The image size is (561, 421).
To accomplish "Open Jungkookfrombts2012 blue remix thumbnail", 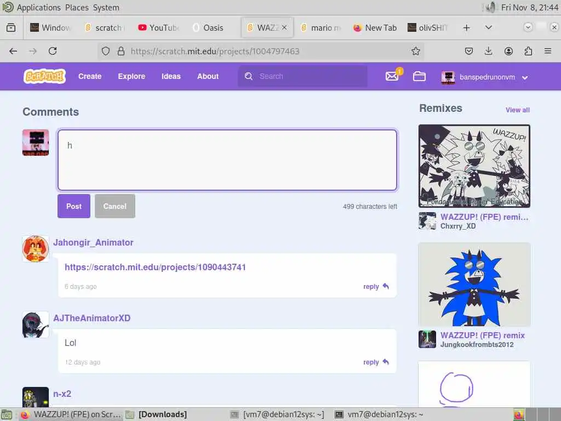I will [x=474, y=285].
